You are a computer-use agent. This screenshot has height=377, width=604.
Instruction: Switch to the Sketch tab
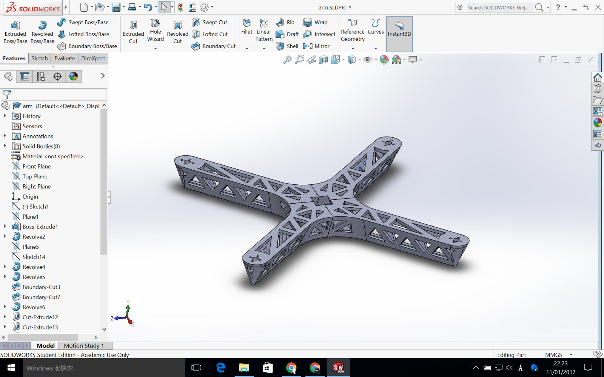tap(39, 58)
